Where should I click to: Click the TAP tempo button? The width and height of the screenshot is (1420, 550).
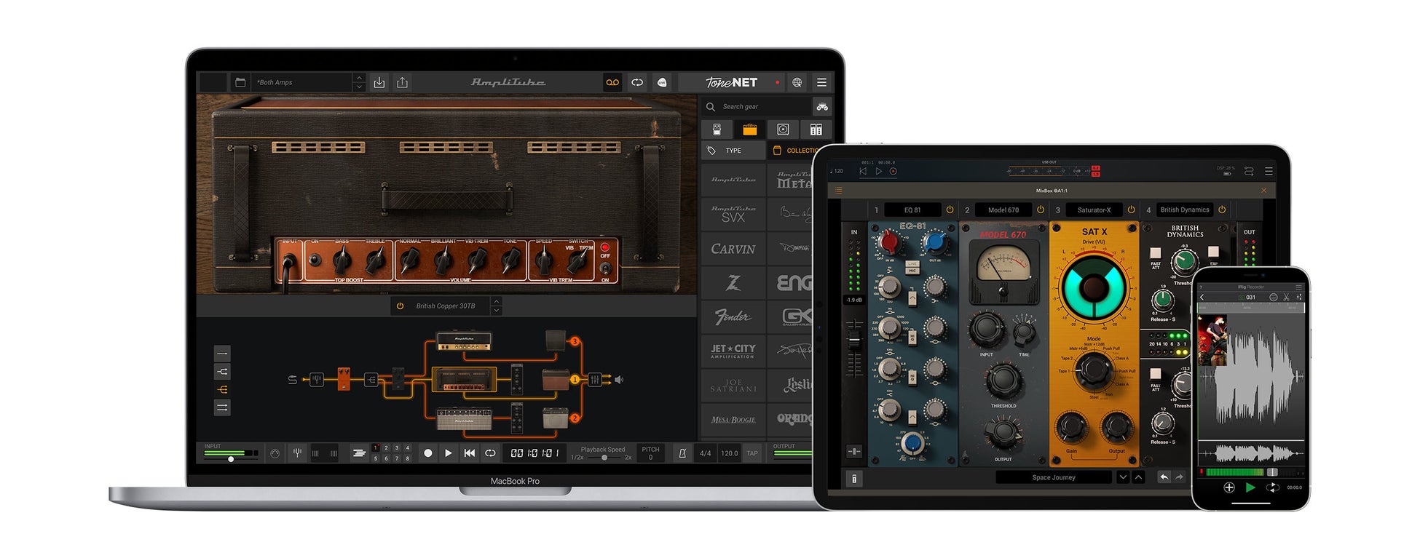coord(752,453)
